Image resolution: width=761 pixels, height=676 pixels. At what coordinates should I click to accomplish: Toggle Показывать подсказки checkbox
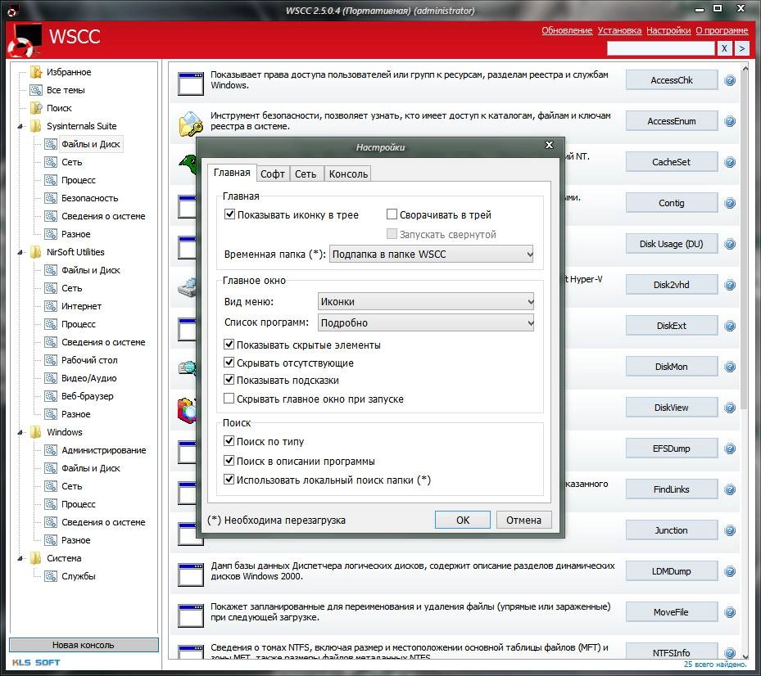[x=229, y=380]
